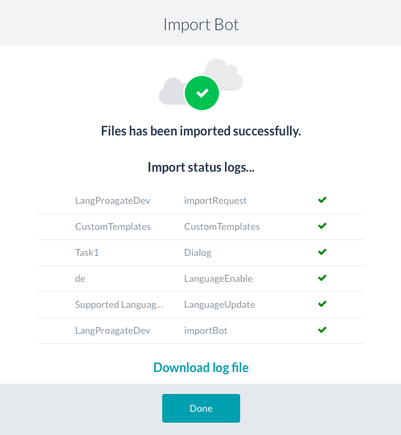The image size is (401, 435).
Task: Click the checkmark beside importRequest
Action: coord(322,200)
